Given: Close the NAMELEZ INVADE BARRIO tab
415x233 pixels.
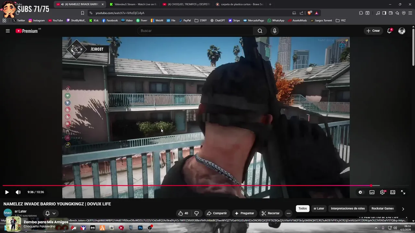Looking at the screenshot, I should click(x=102, y=4).
